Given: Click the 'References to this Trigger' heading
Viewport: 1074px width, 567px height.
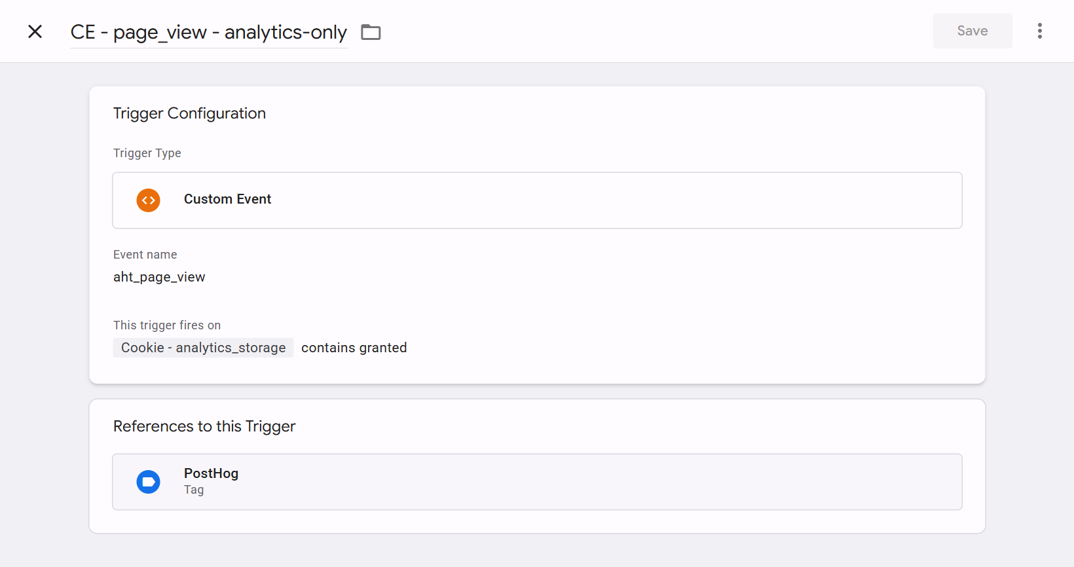Looking at the screenshot, I should point(204,426).
